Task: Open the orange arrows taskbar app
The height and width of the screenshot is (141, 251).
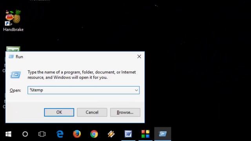Action: tap(111, 134)
